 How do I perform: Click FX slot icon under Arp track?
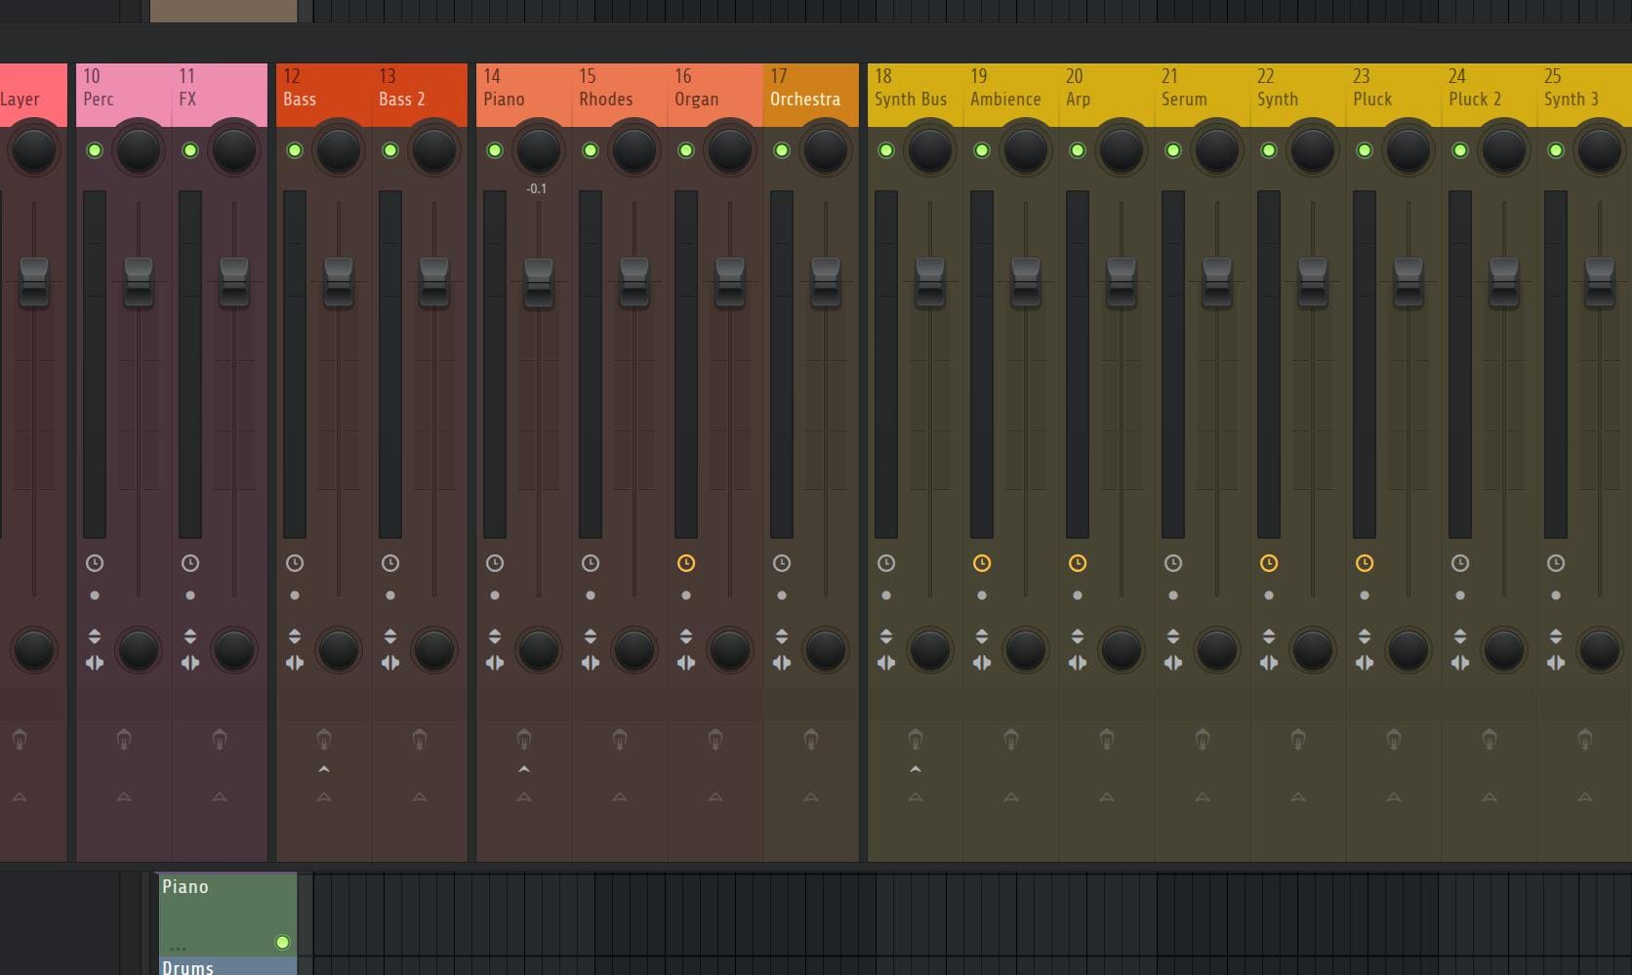[x=1107, y=740]
